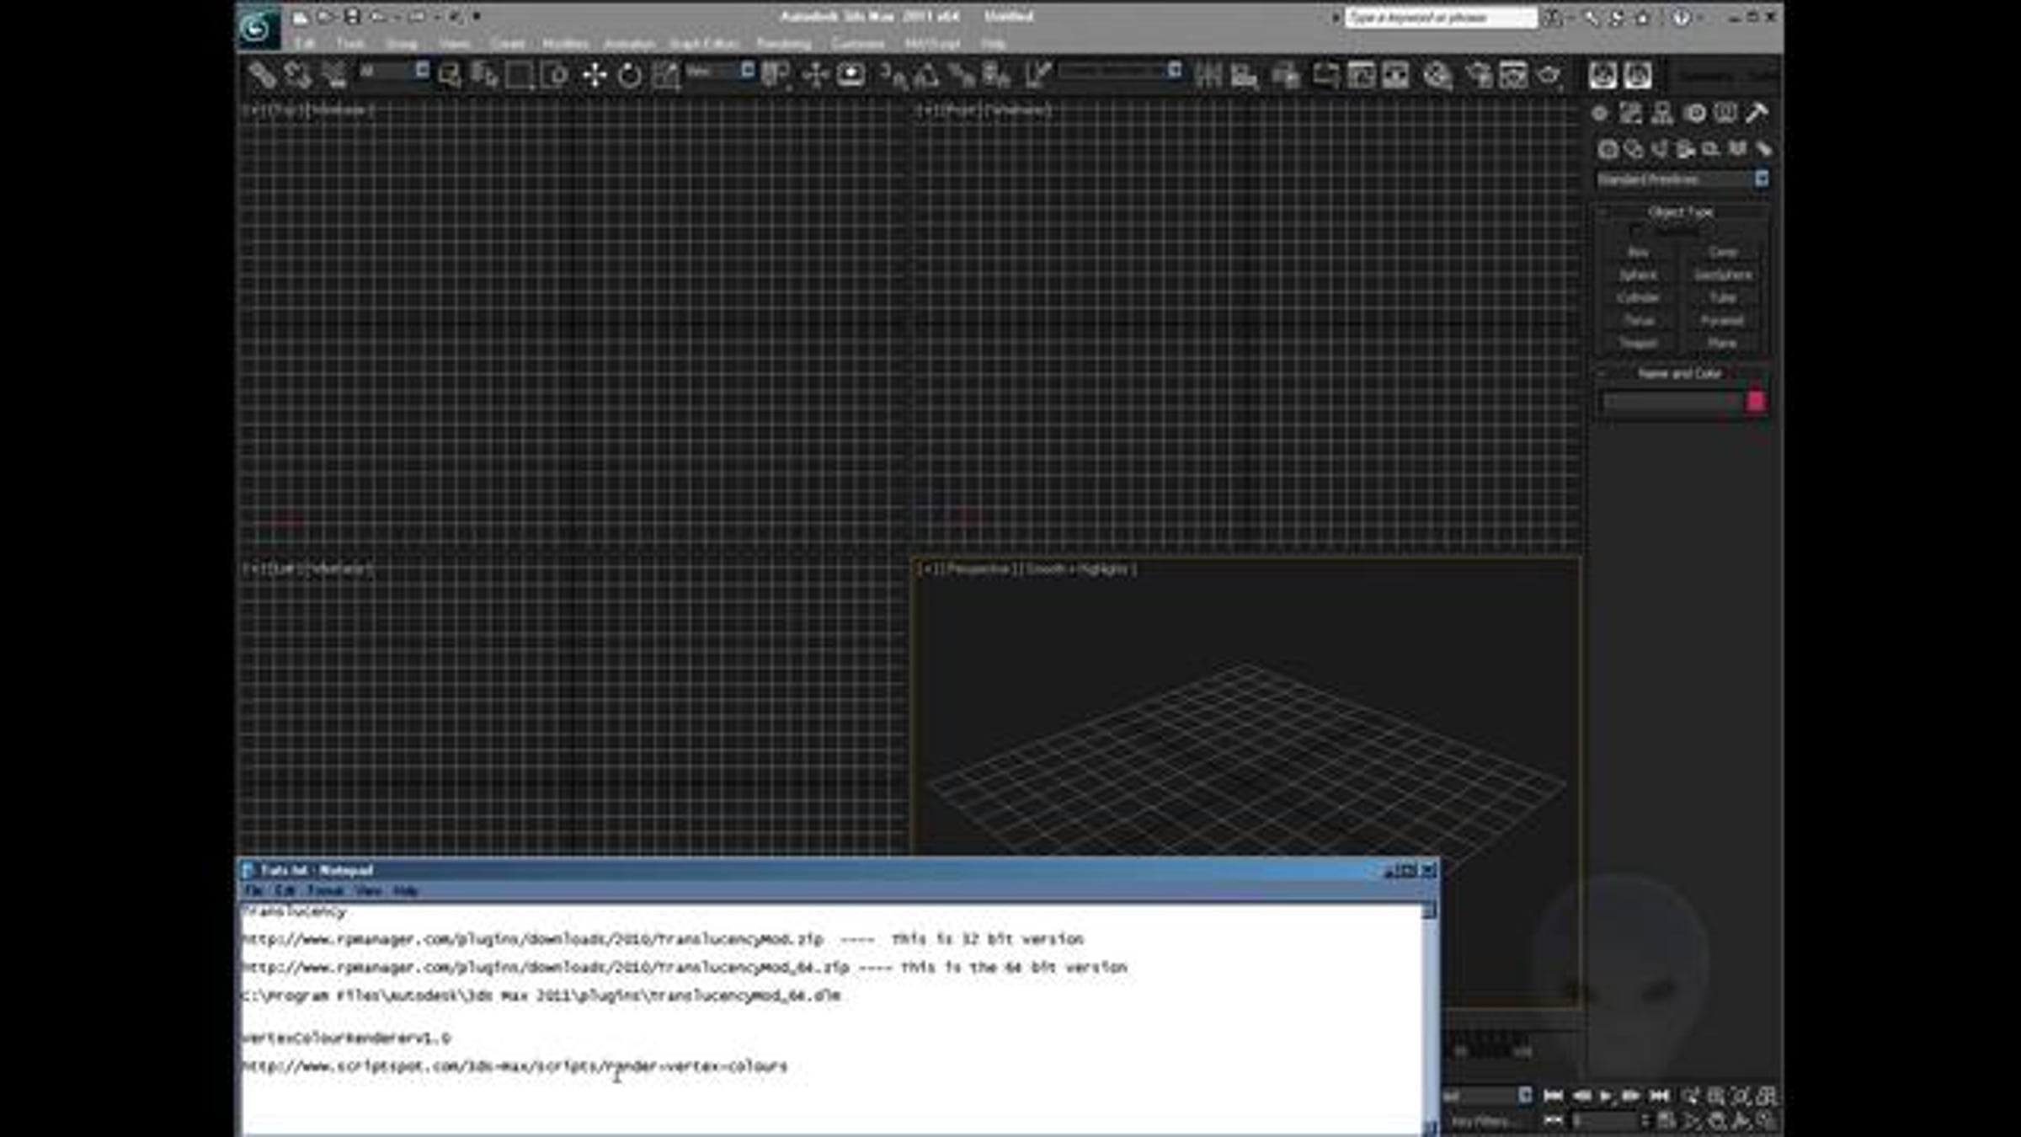Open the selection filter All dropdown
The image size is (2021, 1137).
click(393, 72)
